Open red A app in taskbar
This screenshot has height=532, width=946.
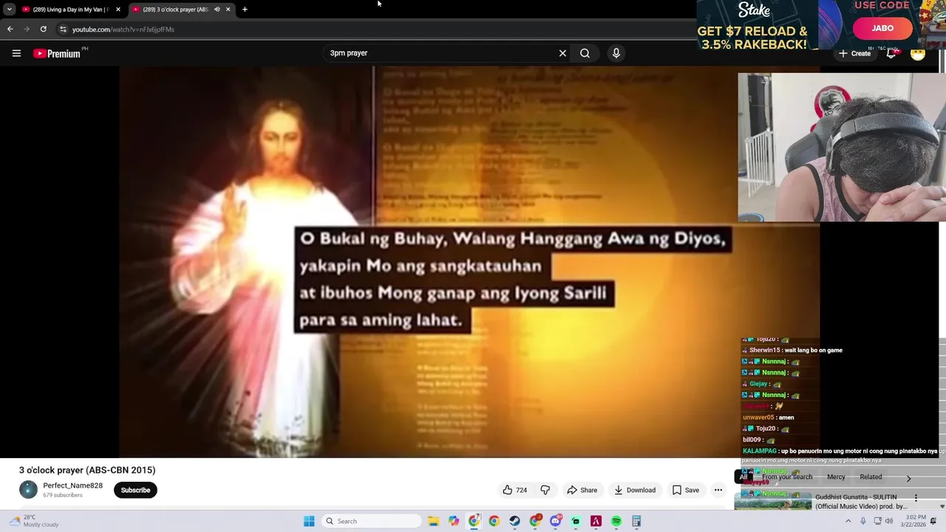[596, 521]
